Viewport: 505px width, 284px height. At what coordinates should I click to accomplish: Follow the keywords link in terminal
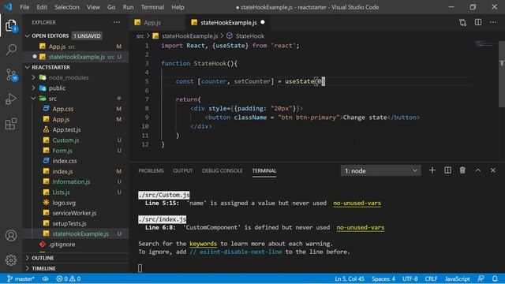204,244
